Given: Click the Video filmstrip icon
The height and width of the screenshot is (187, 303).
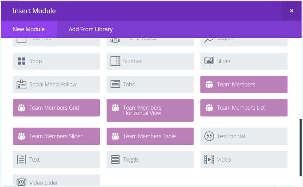Looking at the screenshot, I should pos(209,159).
